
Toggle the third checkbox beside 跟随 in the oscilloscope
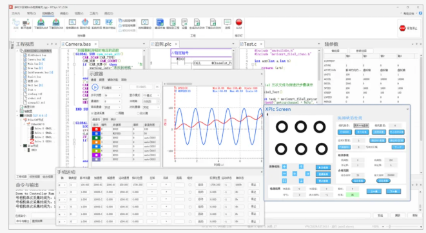click(x=139, y=113)
